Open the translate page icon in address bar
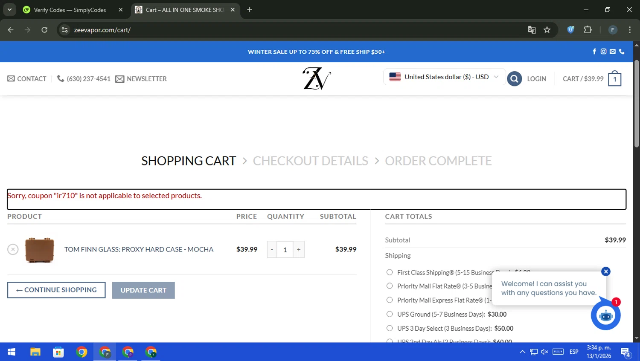The height and width of the screenshot is (361, 640). 532,30
